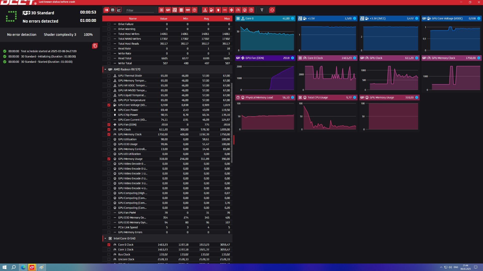
Task: Open info for GPU Fan (ODN) graph
Action: point(293,58)
